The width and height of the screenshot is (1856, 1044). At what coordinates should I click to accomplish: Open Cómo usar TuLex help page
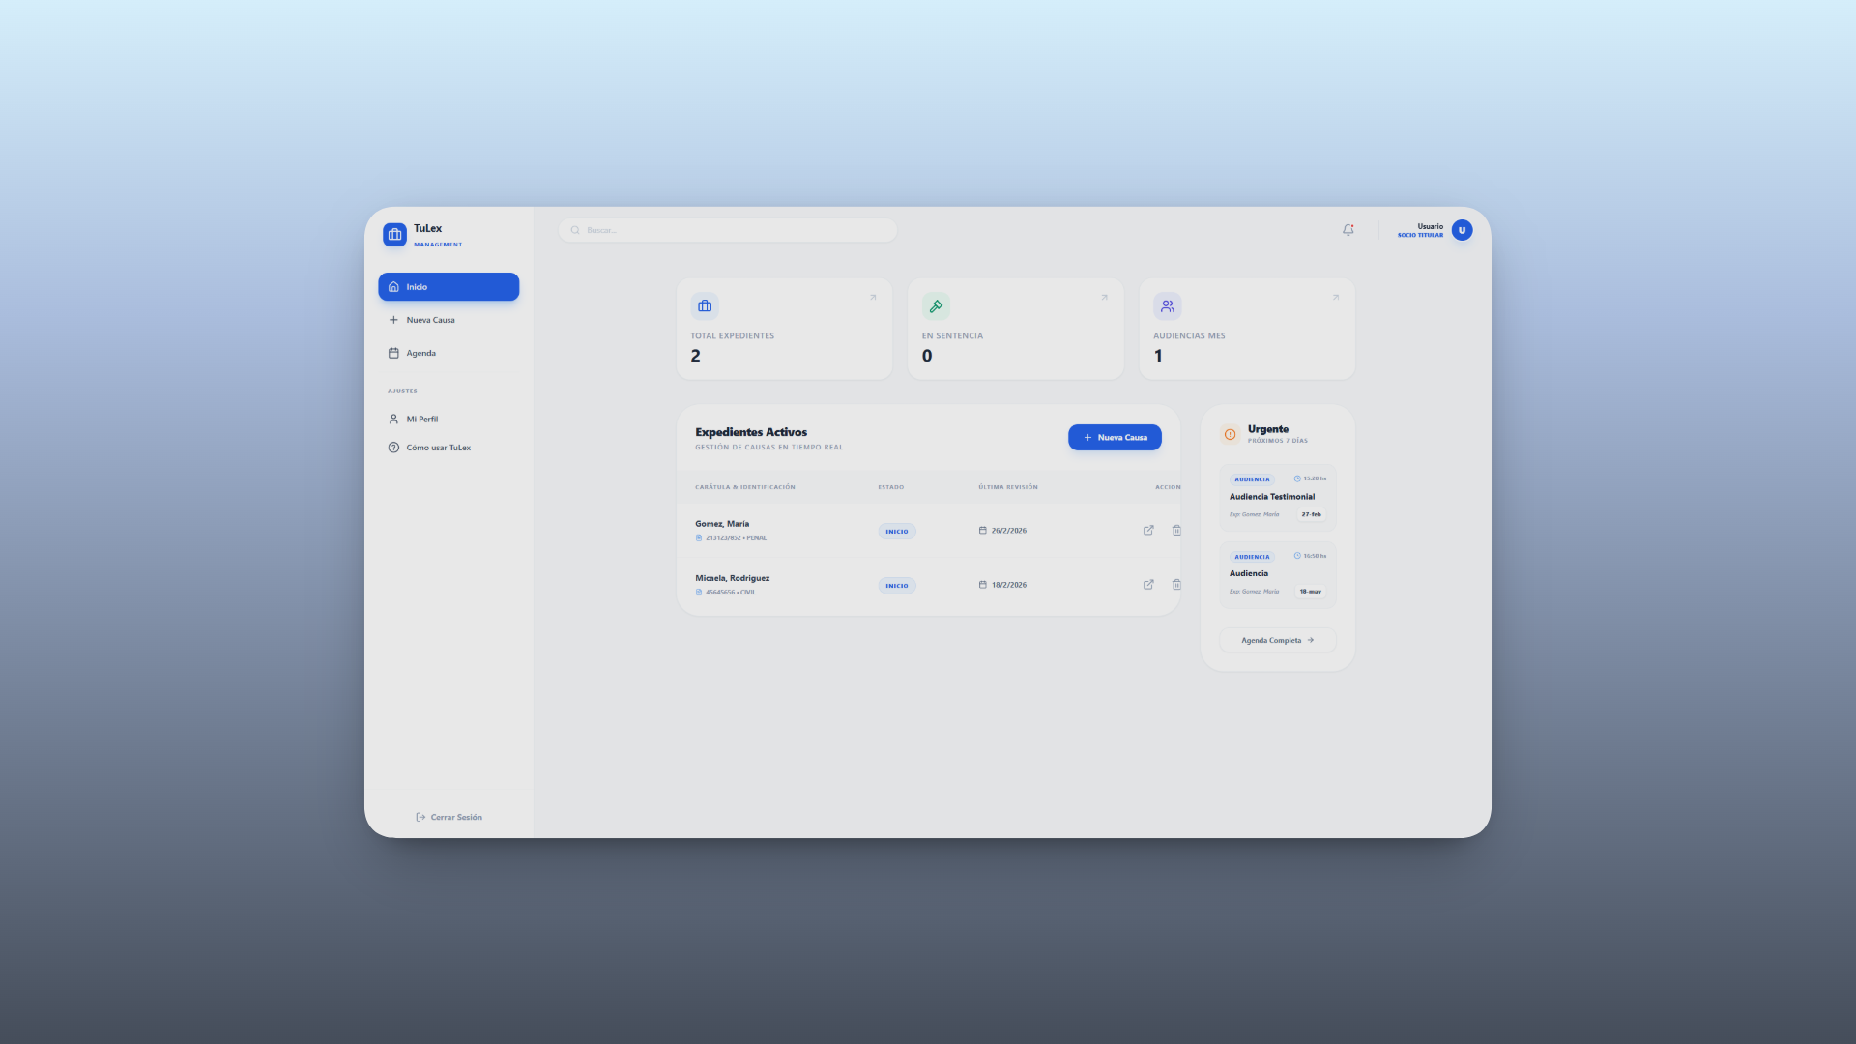point(449,448)
